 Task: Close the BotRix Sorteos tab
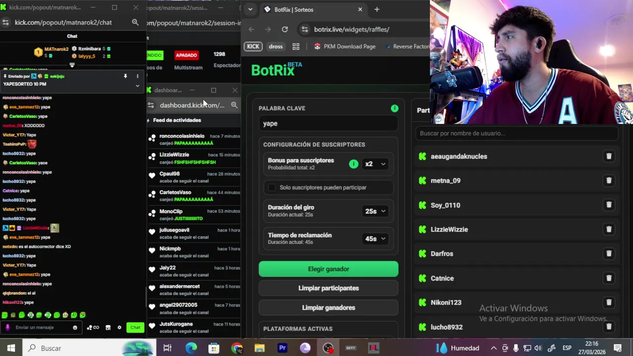(x=360, y=9)
